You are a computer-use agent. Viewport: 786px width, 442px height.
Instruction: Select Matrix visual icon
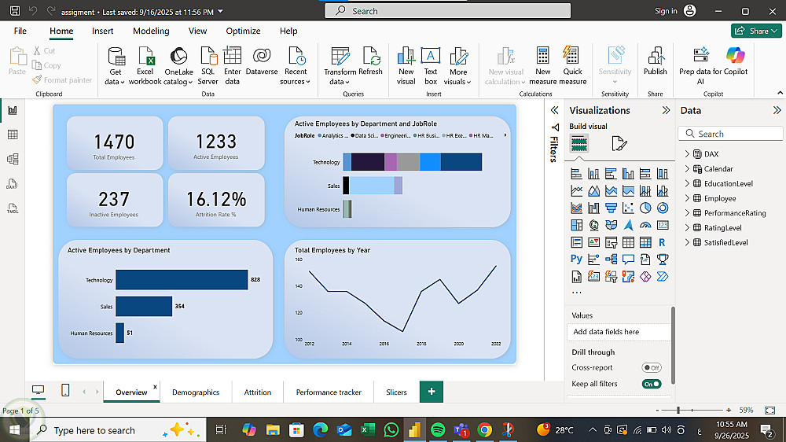point(645,242)
